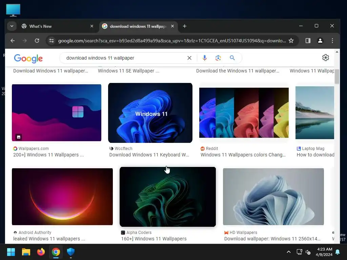Show hidden system tray icons
The image size is (347, 260).
tap(289, 252)
